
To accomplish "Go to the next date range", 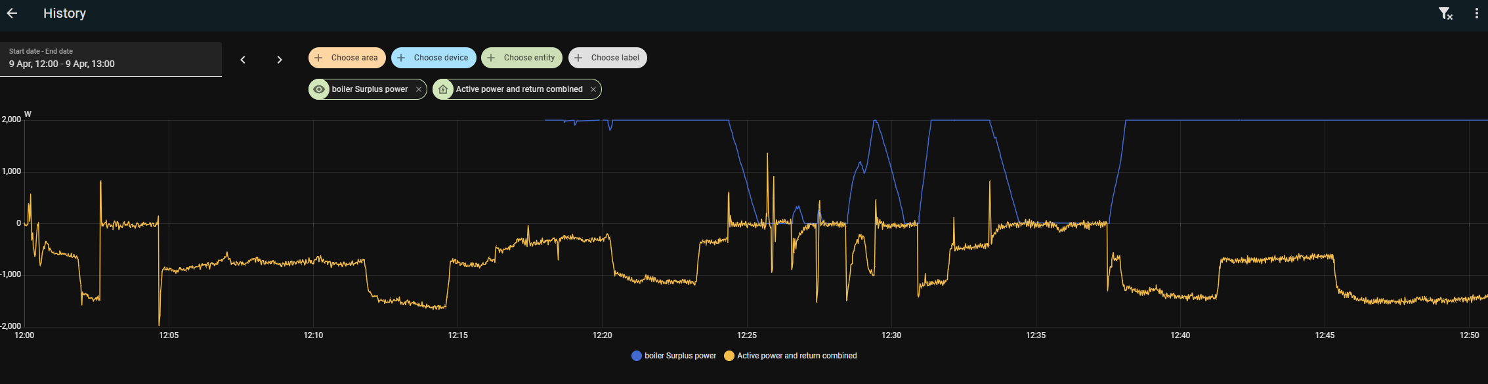I will click(280, 60).
